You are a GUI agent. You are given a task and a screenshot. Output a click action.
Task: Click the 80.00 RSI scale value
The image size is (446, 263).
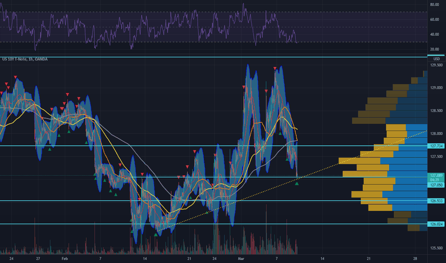(435, 5)
